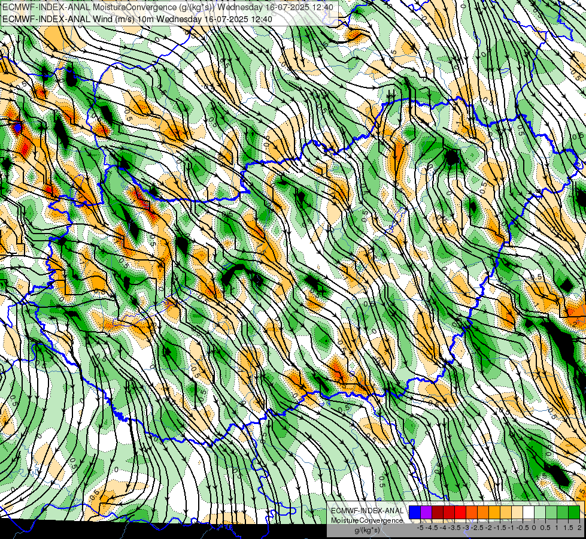Click the -0.5 legend tick label
This screenshot has width=586, height=539.
[523, 528]
